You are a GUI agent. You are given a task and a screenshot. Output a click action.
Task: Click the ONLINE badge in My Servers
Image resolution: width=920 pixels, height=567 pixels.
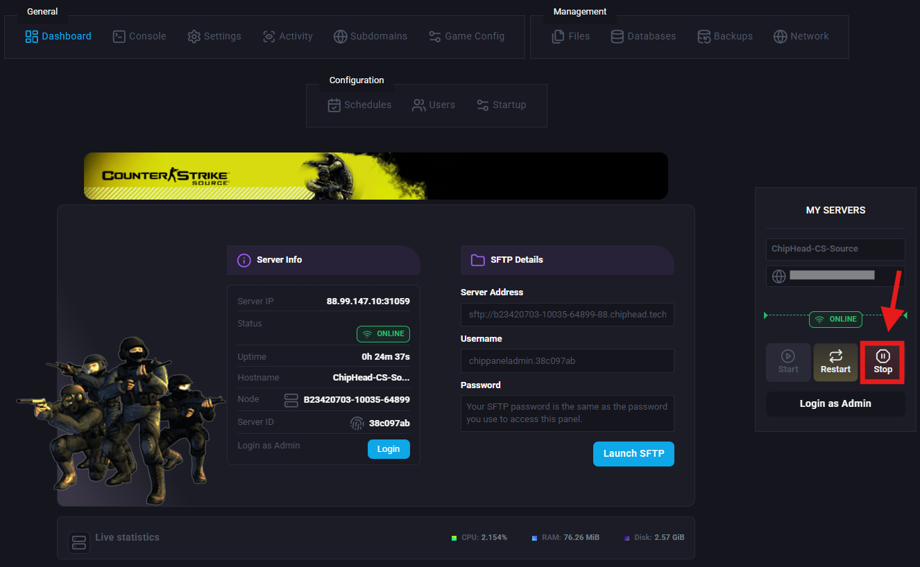point(835,320)
